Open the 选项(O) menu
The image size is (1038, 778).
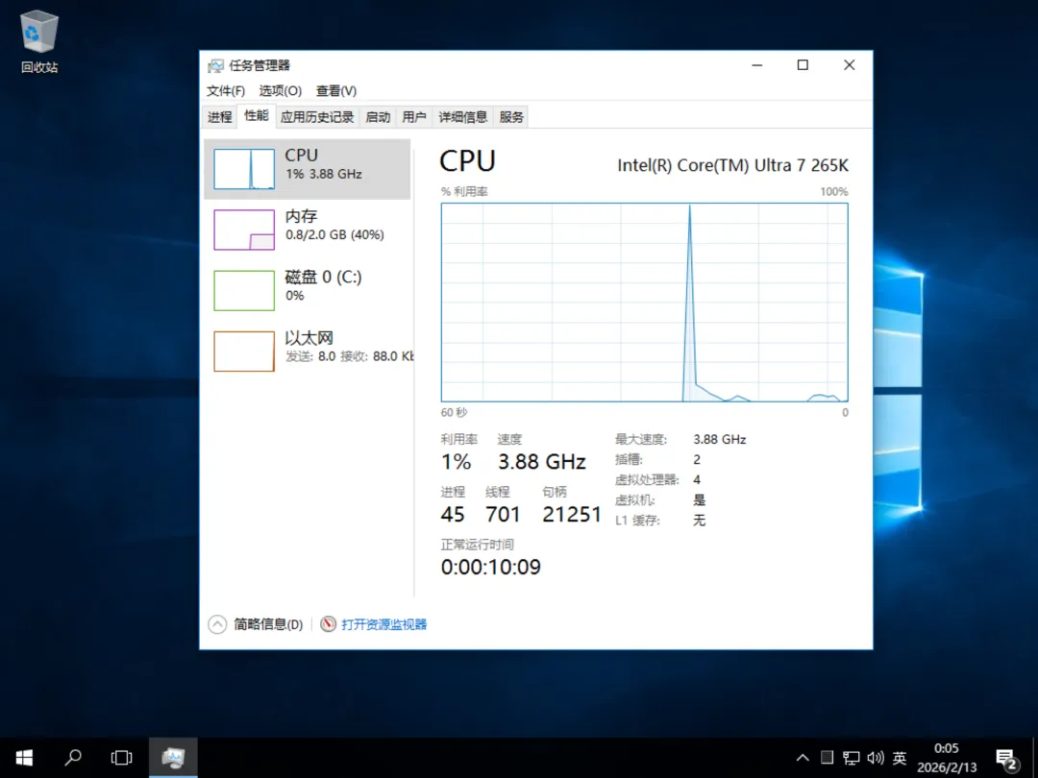(x=280, y=90)
